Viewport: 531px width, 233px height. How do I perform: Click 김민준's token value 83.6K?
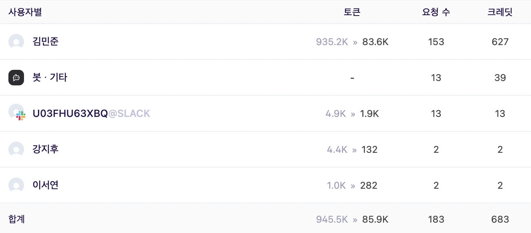(x=375, y=42)
